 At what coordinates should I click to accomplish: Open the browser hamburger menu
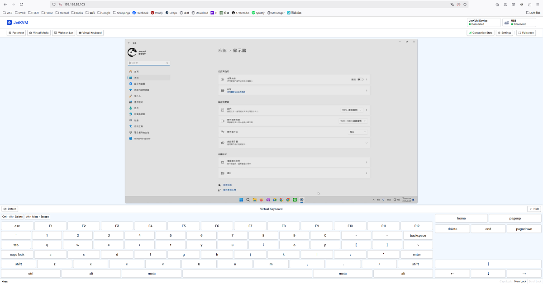click(x=537, y=4)
